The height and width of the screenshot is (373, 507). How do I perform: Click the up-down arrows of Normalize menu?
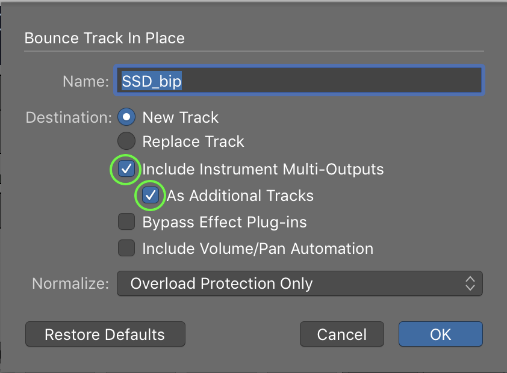tap(470, 283)
